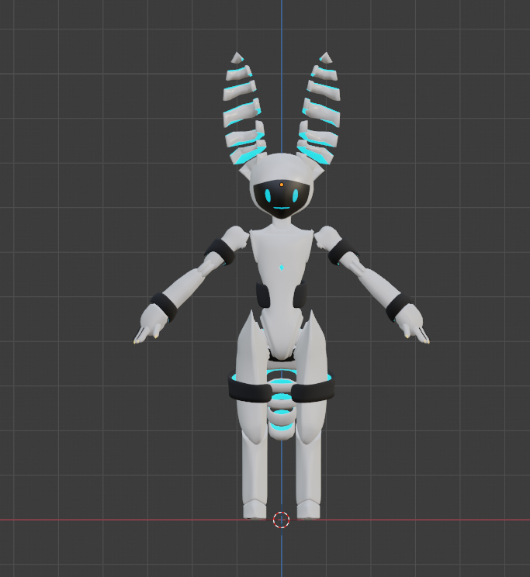
Task: Click the 3D cursor at the world origin
Action: click(x=282, y=520)
